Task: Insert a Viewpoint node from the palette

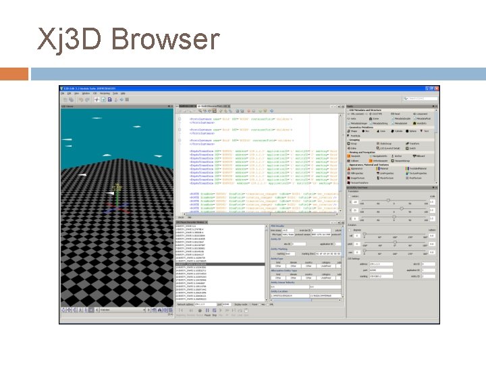Action: click(354, 156)
